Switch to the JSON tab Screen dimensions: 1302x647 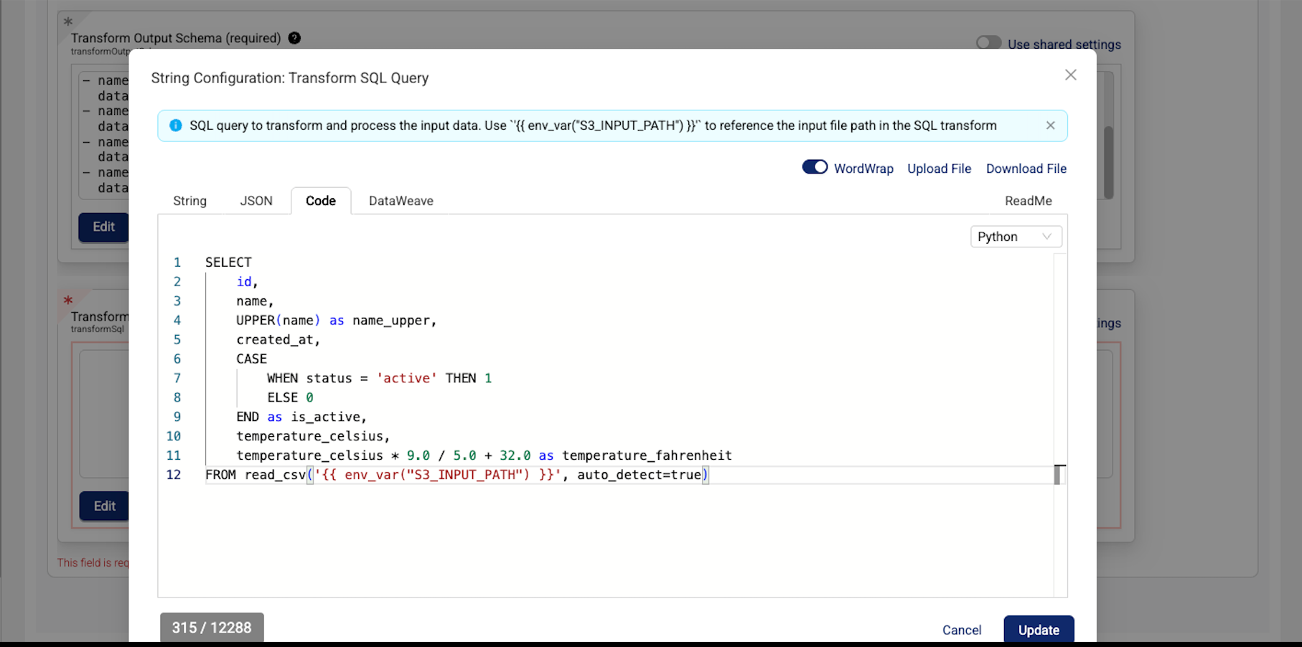coord(256,201)
